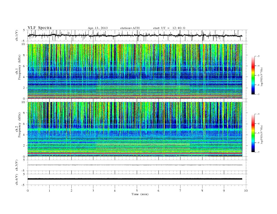Click the thick ch.4 voltage trace
This screenshot has height=214, width=277.
[135, 179]
